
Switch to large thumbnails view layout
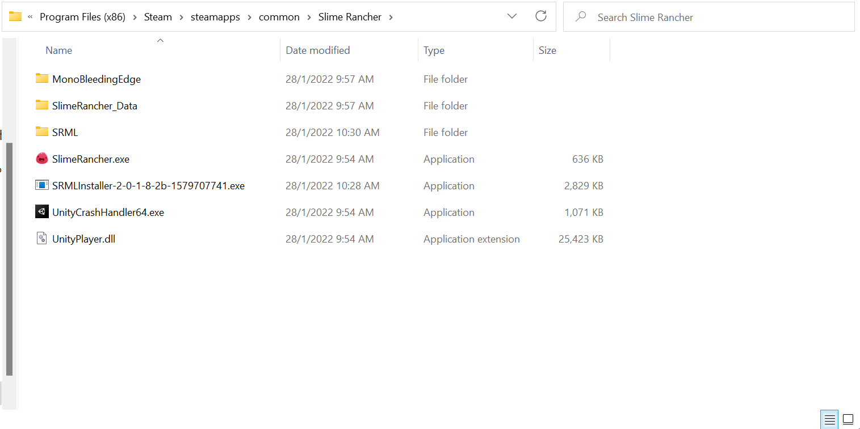click(848, 420)
